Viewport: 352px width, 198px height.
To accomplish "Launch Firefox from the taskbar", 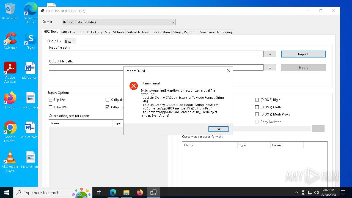I will point(140,193).
